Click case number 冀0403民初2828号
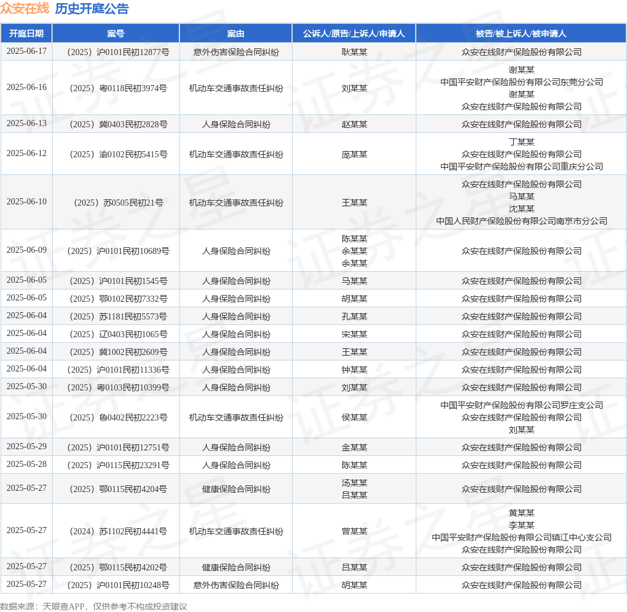This screenshot has width=627, height=612. coord(118,124)
